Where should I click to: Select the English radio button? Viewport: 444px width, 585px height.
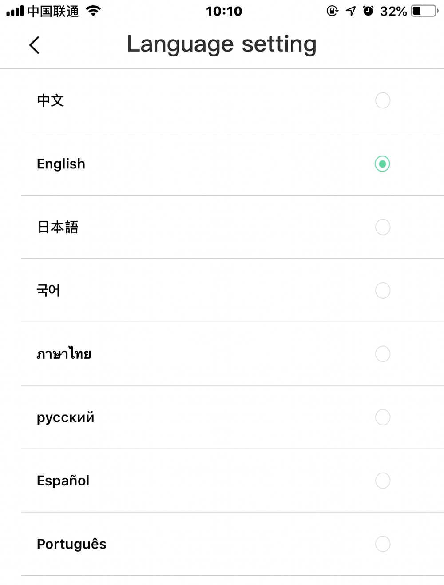coord(382,164)
